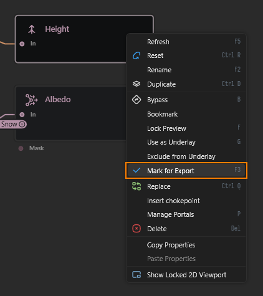The width and height of the screenshot is (263, 296).
Task: Uncheck the Mark for Export checkmark
Action: point(136,171)
